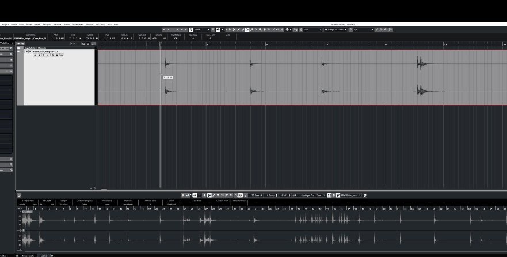Click the palette icon at sample editor toolbar end
507x257 pixels.
pos(365,195)
